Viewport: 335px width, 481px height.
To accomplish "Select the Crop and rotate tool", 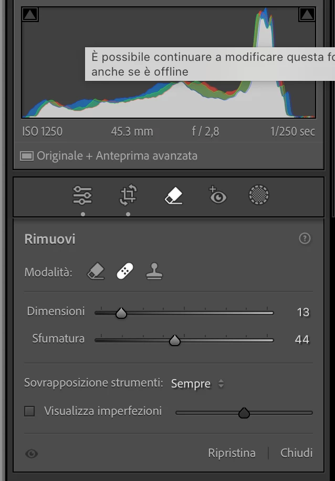I will (128, 195).
